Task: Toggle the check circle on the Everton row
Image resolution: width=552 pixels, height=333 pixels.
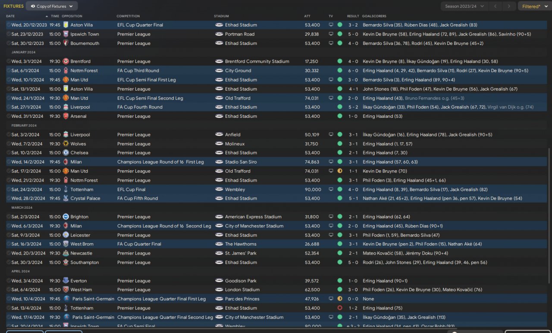Action: click(x=9, y=281)
